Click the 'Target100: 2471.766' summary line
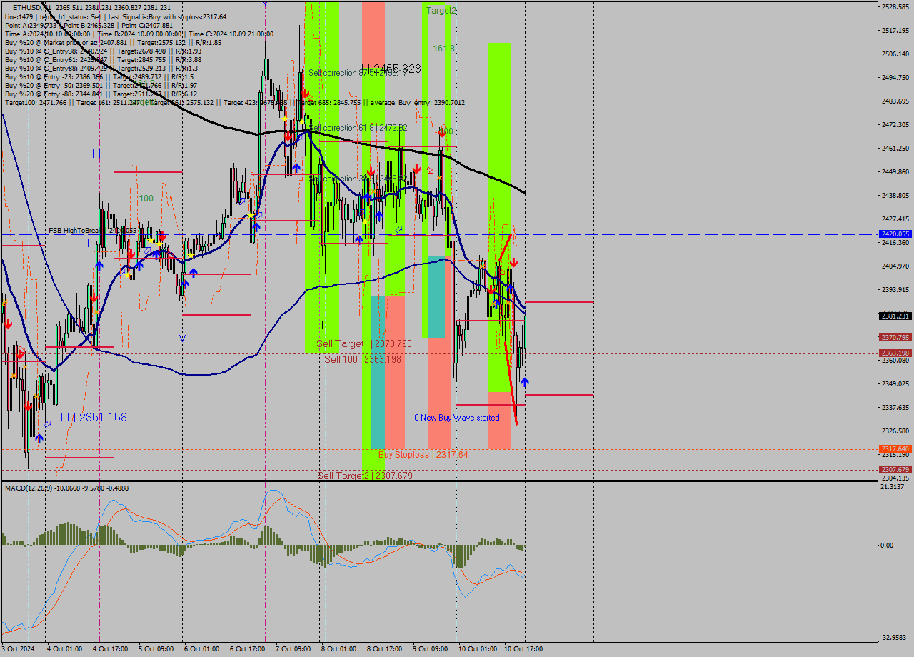Image resolution: width=914 pixels, height=657 pixels. pyautogui.click(x=235, y=102)
